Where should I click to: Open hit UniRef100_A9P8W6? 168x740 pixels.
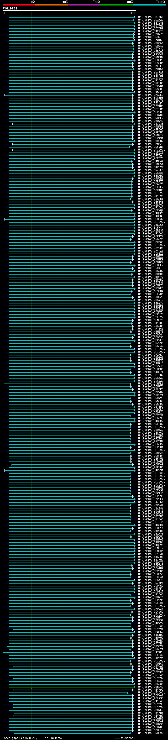pyautogui.click(x=150, y=132)
